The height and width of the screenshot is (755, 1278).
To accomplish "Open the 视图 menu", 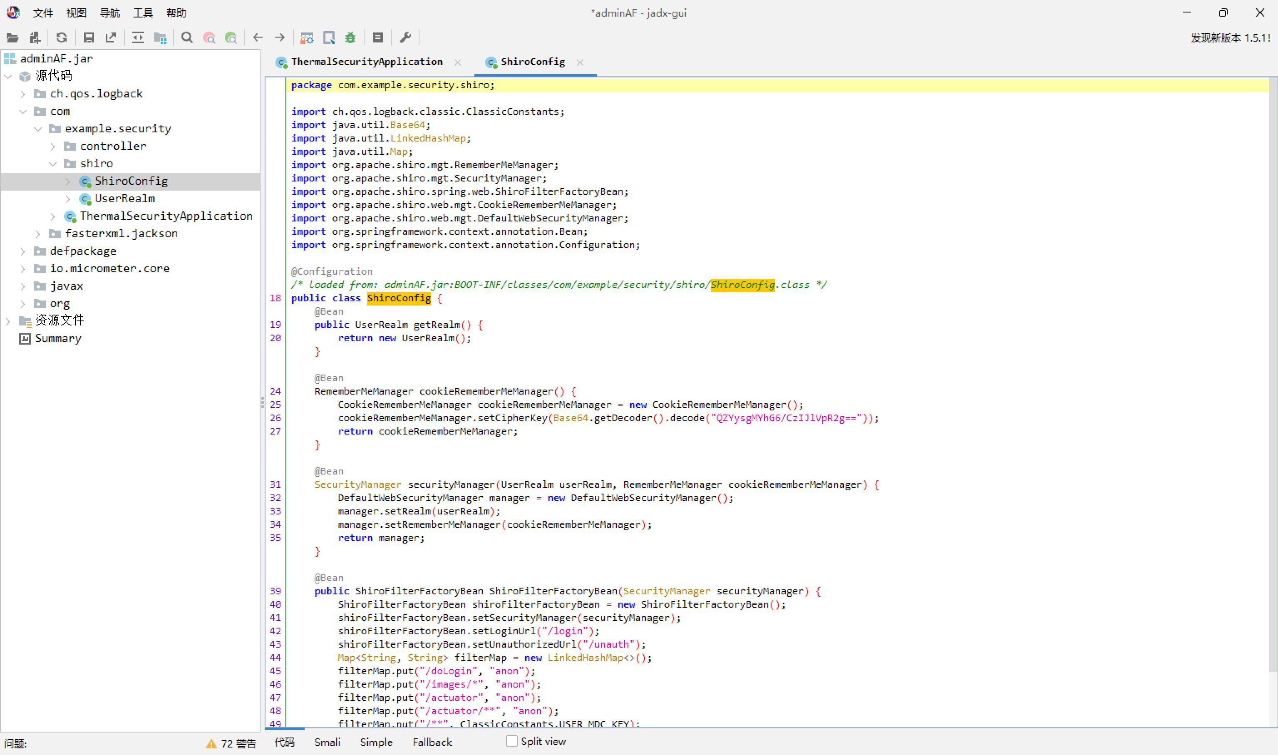I will tap(76, 13).
